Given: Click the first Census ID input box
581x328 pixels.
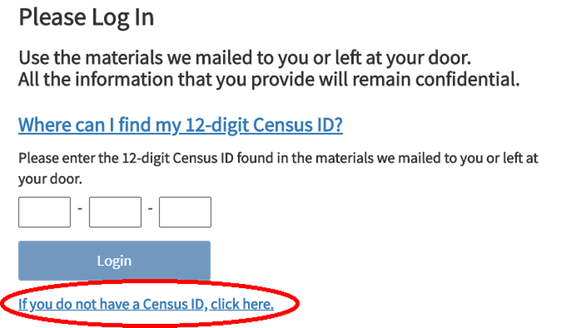Looking at the screenshot, I should pyautogui.click(x=45, y=212).
